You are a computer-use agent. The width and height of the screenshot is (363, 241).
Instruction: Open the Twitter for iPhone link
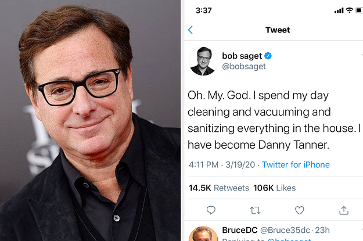pos(296,164)
